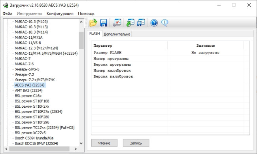Open settings wrench-and-checklist toolbar icon
Image resolution: width=257 pixels, height=154 pixels.
point(117,23)
